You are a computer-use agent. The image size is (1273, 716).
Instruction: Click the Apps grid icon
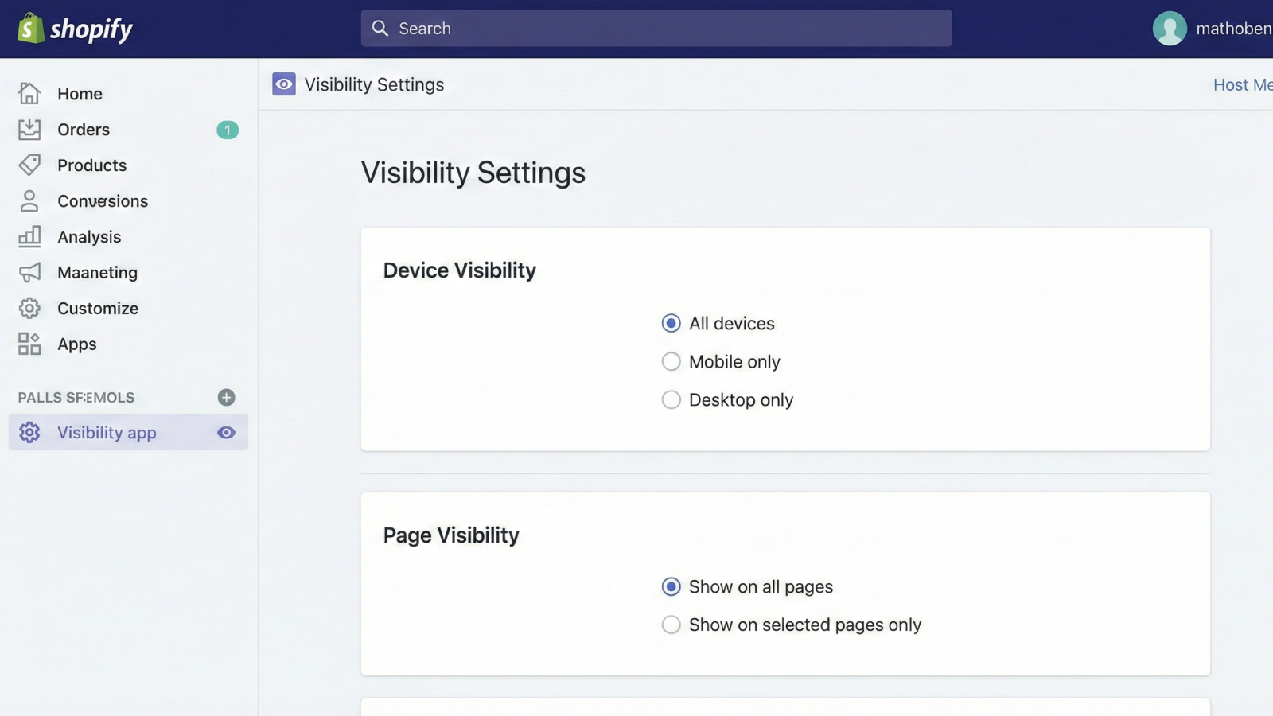click(x=29, y=344)
